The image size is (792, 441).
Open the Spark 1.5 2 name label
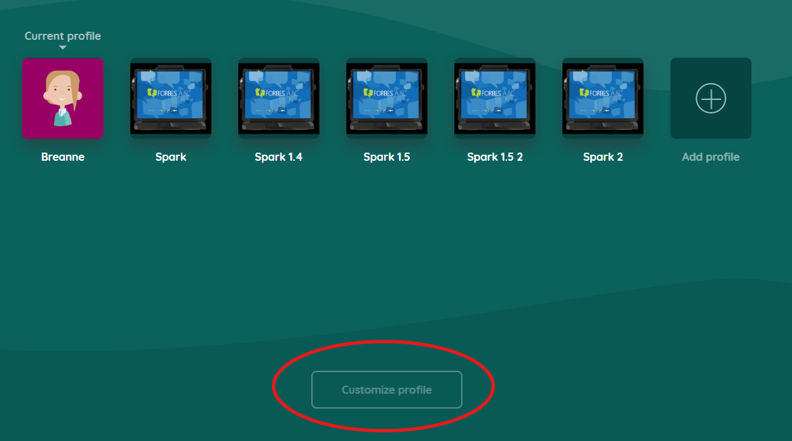pyautogui.click(x=494, y=157)
